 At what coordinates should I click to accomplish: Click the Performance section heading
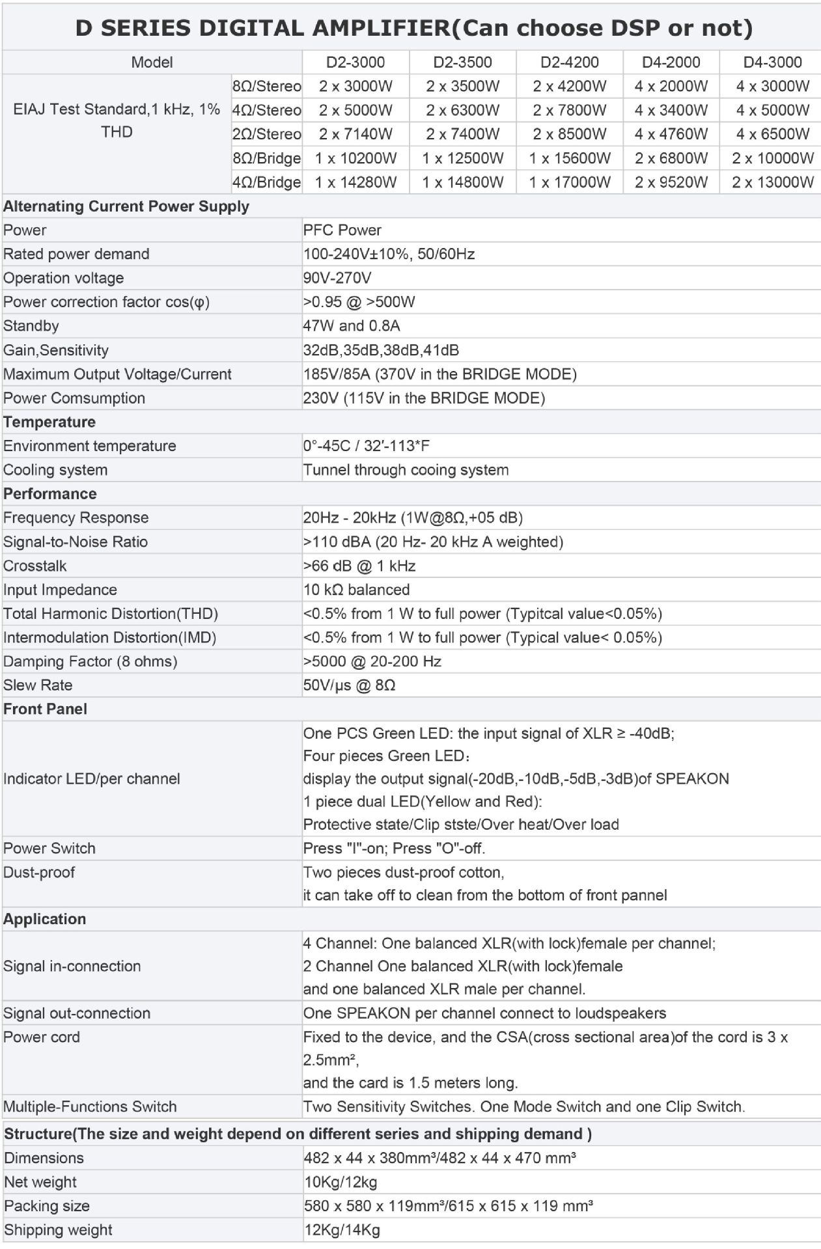49,494
